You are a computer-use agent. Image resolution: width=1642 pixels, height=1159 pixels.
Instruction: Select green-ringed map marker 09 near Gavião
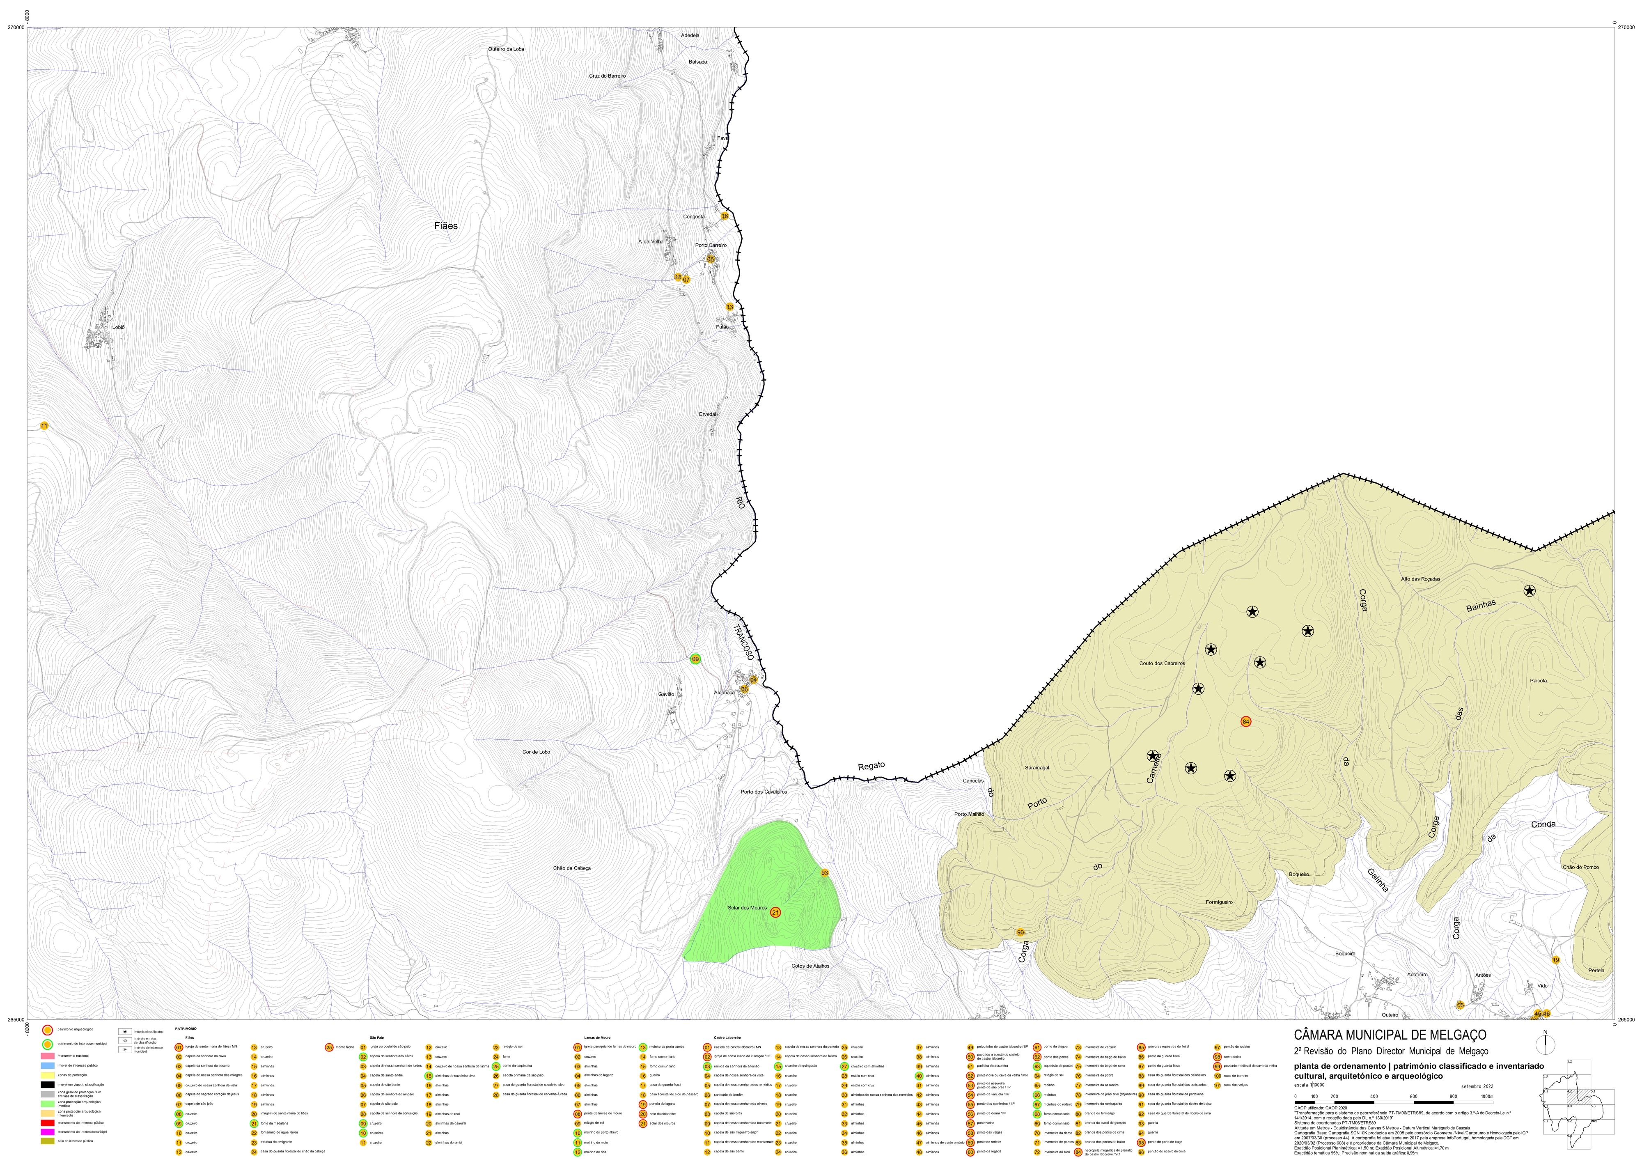click(x=695, y=659)
